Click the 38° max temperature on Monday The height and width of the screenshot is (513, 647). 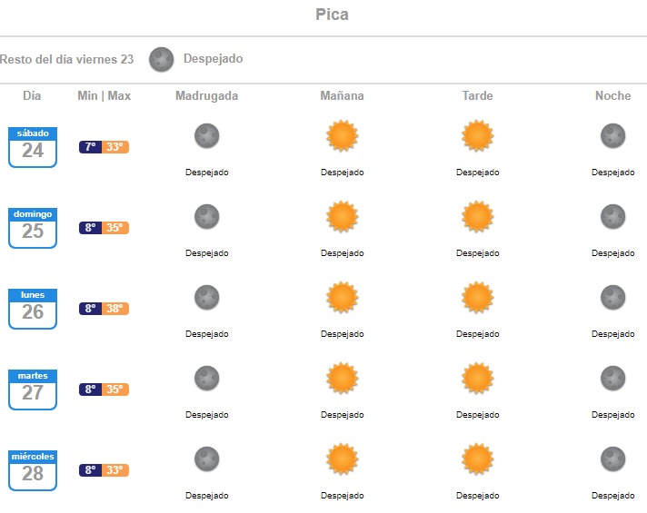(x=115, y=309)
